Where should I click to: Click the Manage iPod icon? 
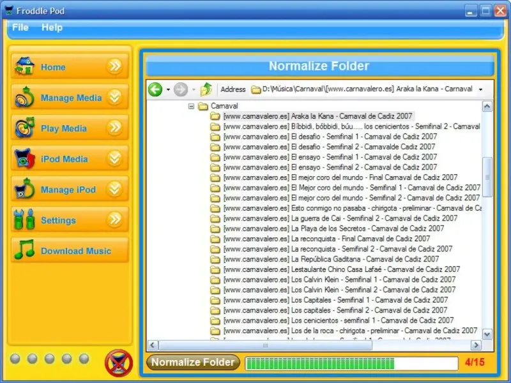pos(24,189)
